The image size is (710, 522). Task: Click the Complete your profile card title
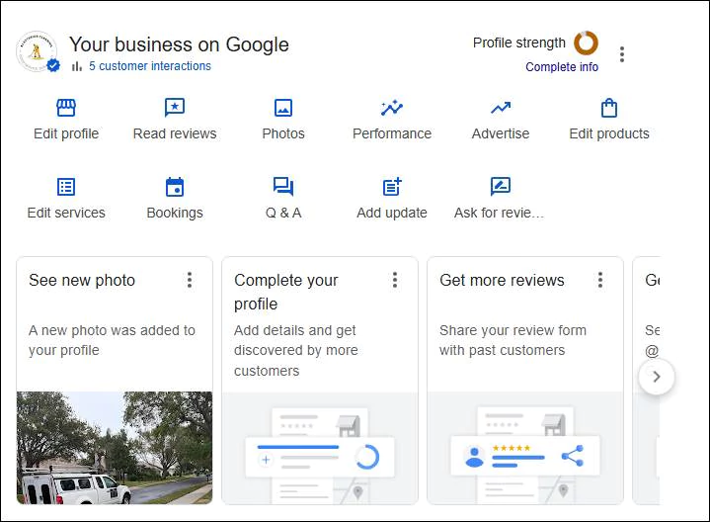tap(286, 292)
